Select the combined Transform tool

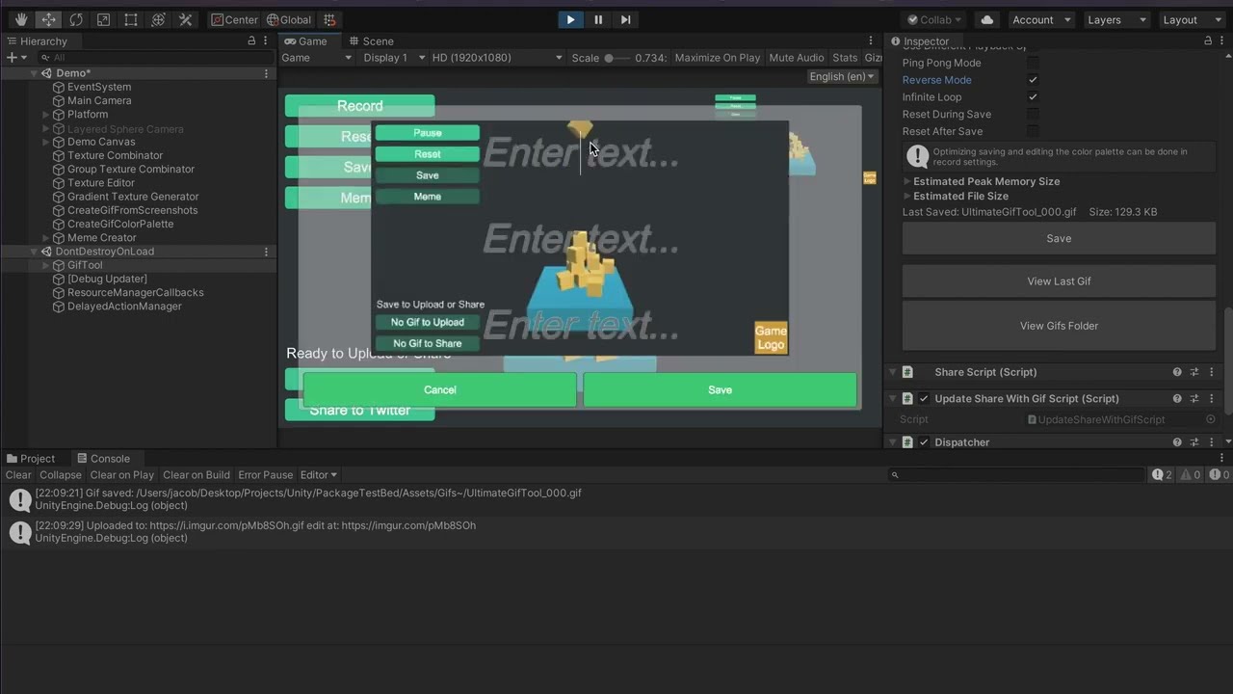click(159, 19)
